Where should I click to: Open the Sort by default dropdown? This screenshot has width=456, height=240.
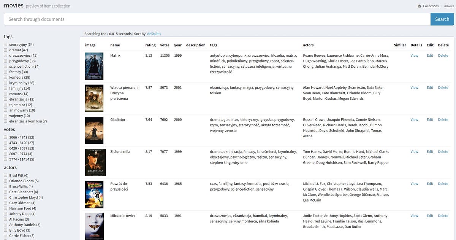[153, 33]
